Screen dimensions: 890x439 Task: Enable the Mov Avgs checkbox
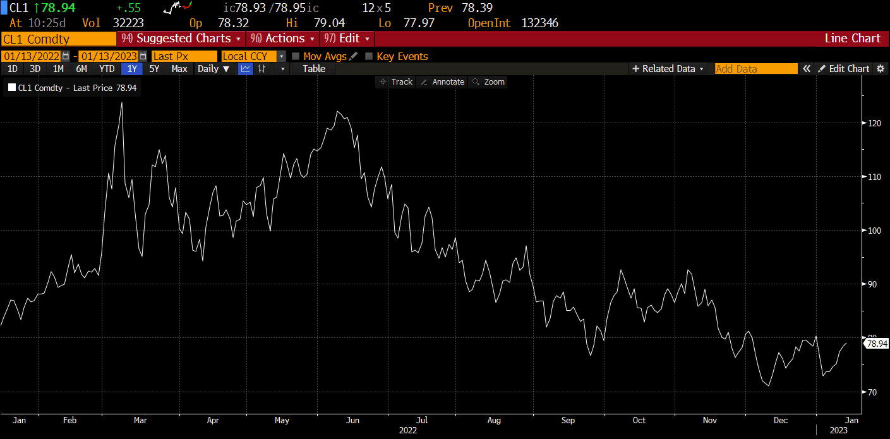click(x=297, y=56)
